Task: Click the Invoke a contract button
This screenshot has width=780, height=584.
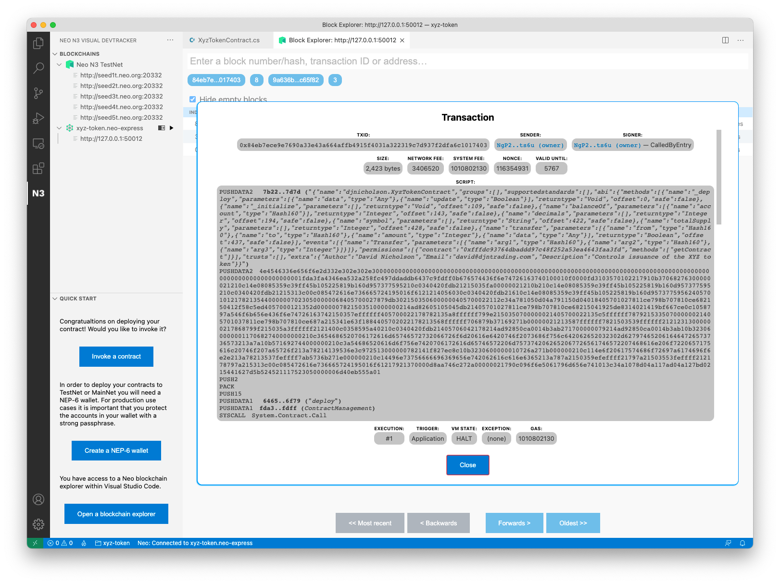Action: tap(116, 357)
